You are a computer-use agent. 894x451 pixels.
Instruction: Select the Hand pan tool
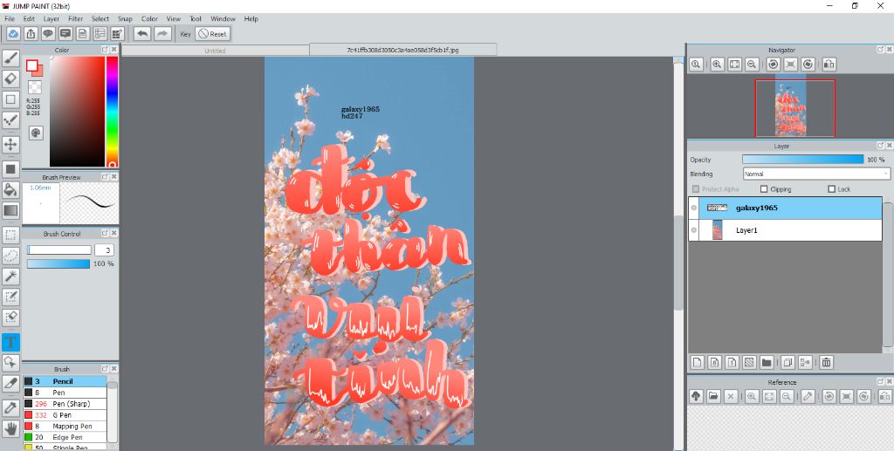click(x=10, y=428)
